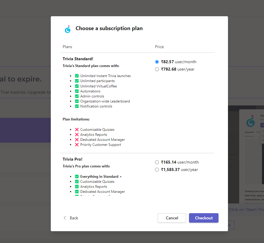
Task: Cancel the subscription dialog
Action: coord(172,218)
